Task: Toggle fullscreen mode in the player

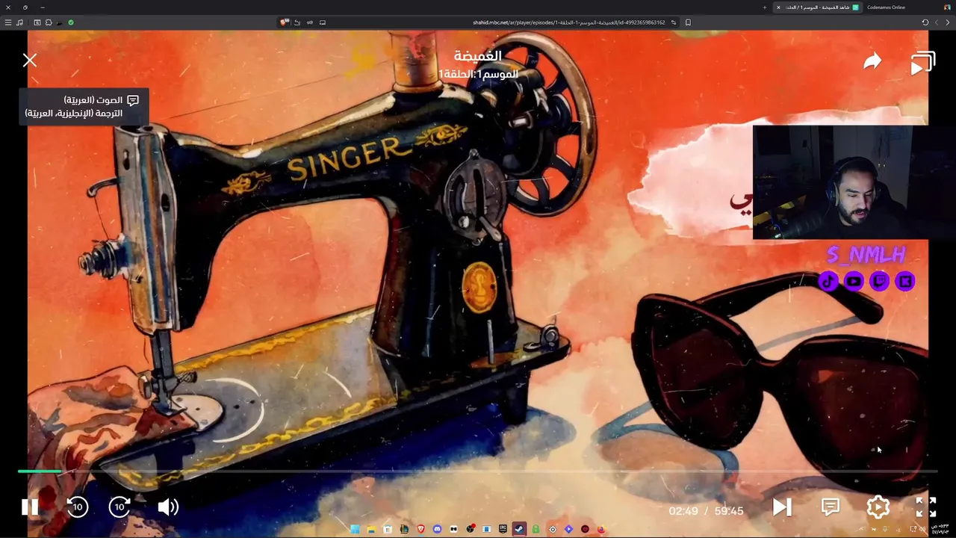Action: [x=925, y=507]
